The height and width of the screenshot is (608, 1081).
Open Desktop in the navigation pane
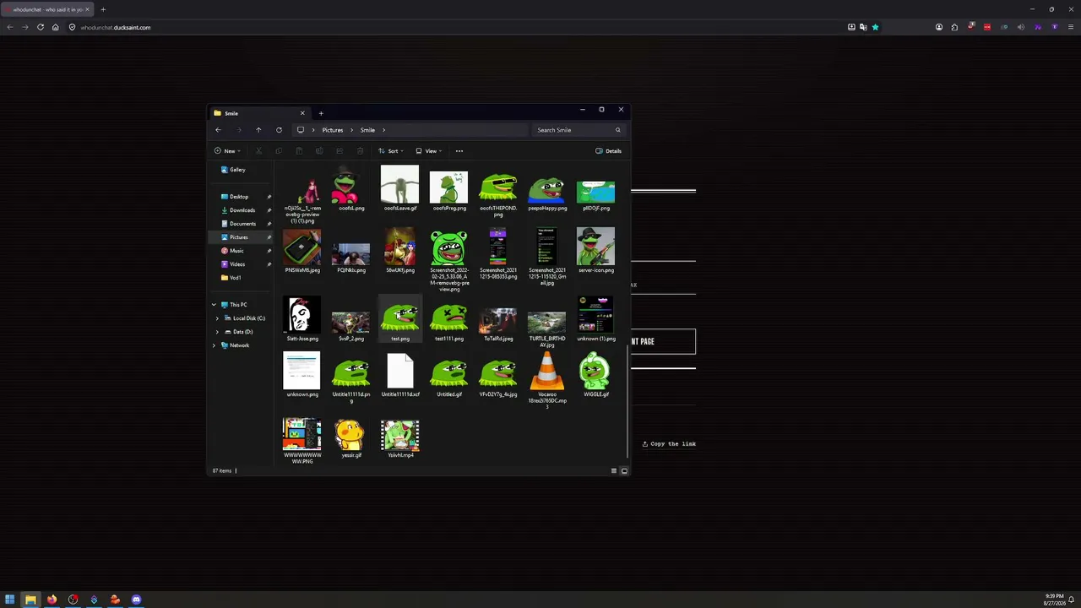point(239,197)
